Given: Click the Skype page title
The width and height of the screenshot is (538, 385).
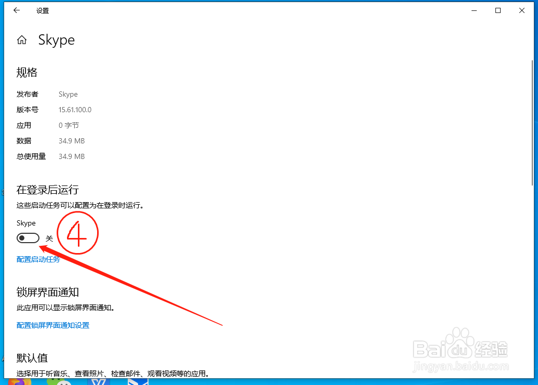Looking at the screenshot, I should (56, 40).
